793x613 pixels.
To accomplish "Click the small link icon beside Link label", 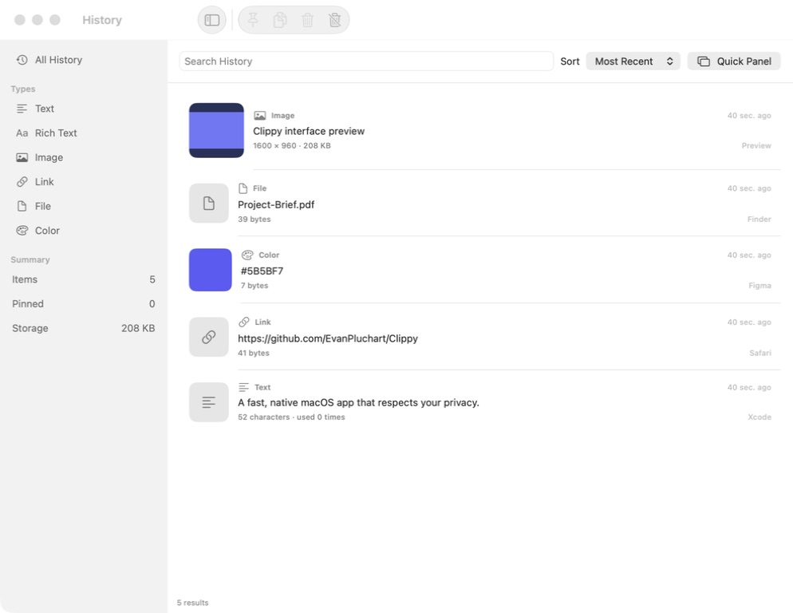I will point(244,322).
